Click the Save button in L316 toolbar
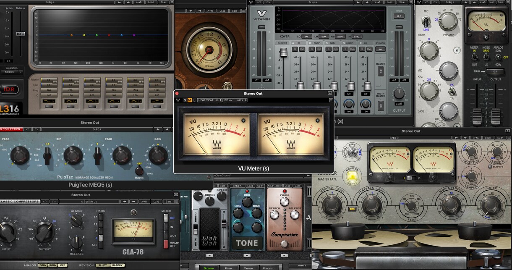The height and width of the screenshot is (270, 512). [x=163, y=2]
